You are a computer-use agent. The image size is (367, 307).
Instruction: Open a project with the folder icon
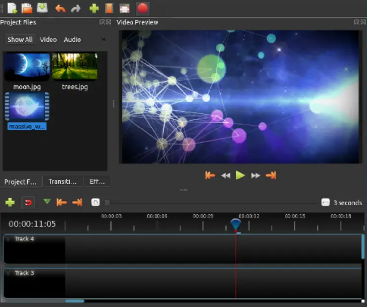pos(27,8)
